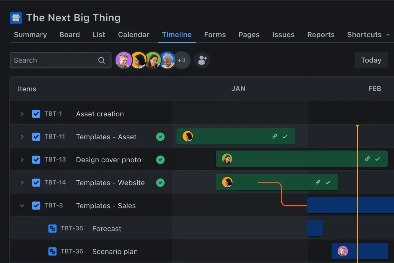Screen dimensions: 394x263
Task: Click the done checkmark on the TBT-13 bar
Action: click(377, 159)
